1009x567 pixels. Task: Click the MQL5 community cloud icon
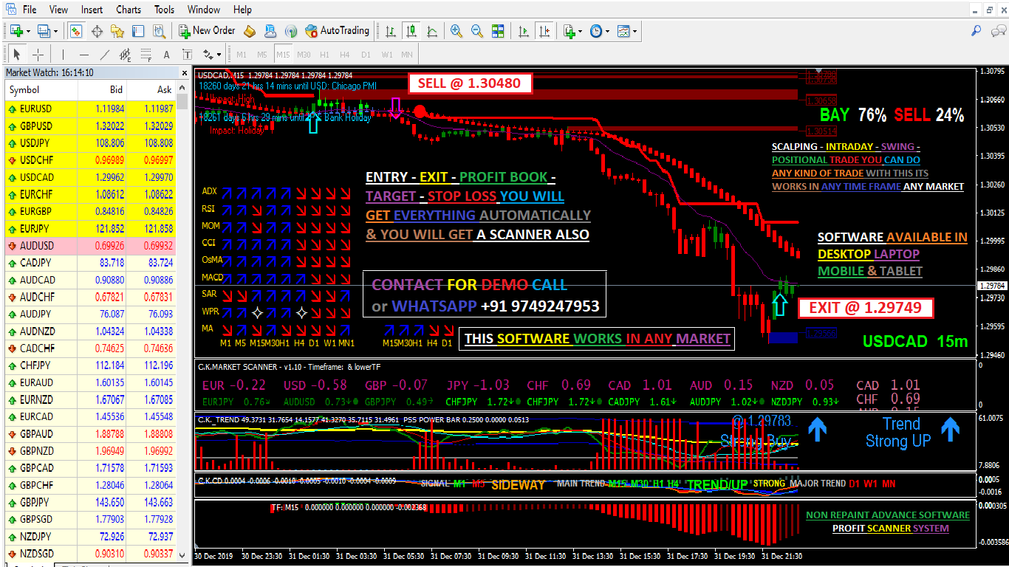tap(270, 31)
